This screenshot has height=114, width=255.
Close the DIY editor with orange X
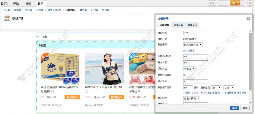(250, 3)
